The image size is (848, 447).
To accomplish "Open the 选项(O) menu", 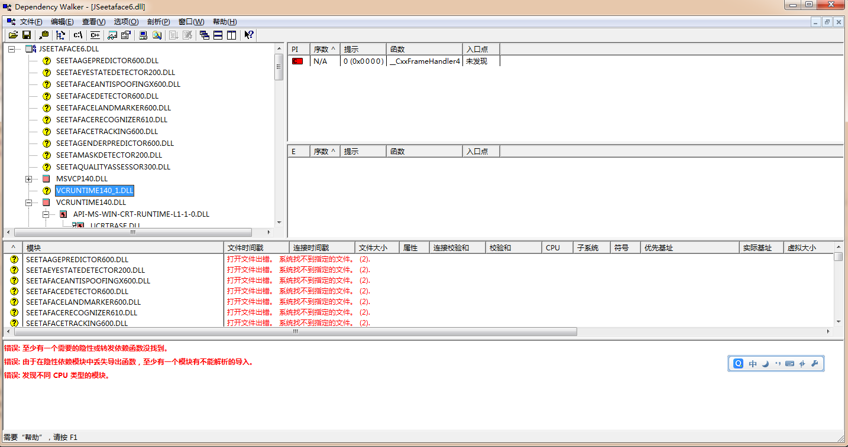I will click(126, 22).
